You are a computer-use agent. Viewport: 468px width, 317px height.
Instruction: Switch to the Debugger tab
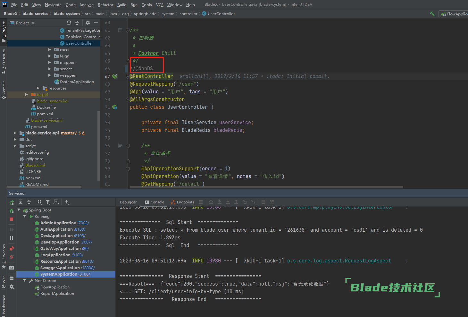128,202
